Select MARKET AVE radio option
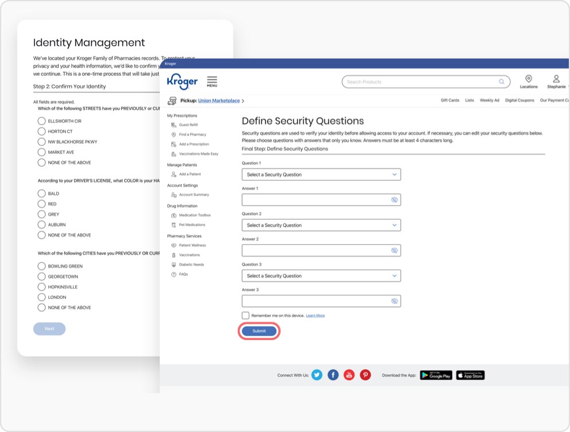The image size is (570, 432). point(42,152)
